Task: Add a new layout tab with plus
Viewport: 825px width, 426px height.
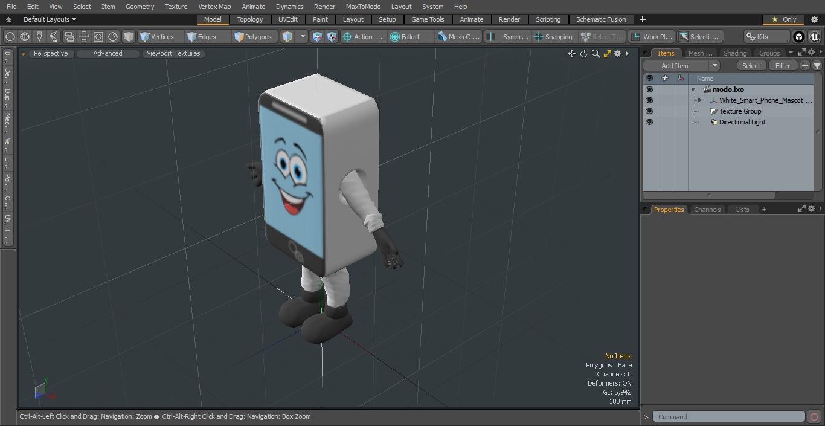Action: click(643, 19)
